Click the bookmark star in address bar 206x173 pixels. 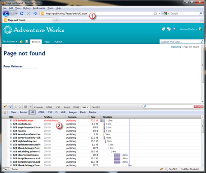tap(155, 13)
